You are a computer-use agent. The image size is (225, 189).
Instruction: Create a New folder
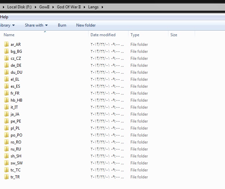tap(86, 25)
